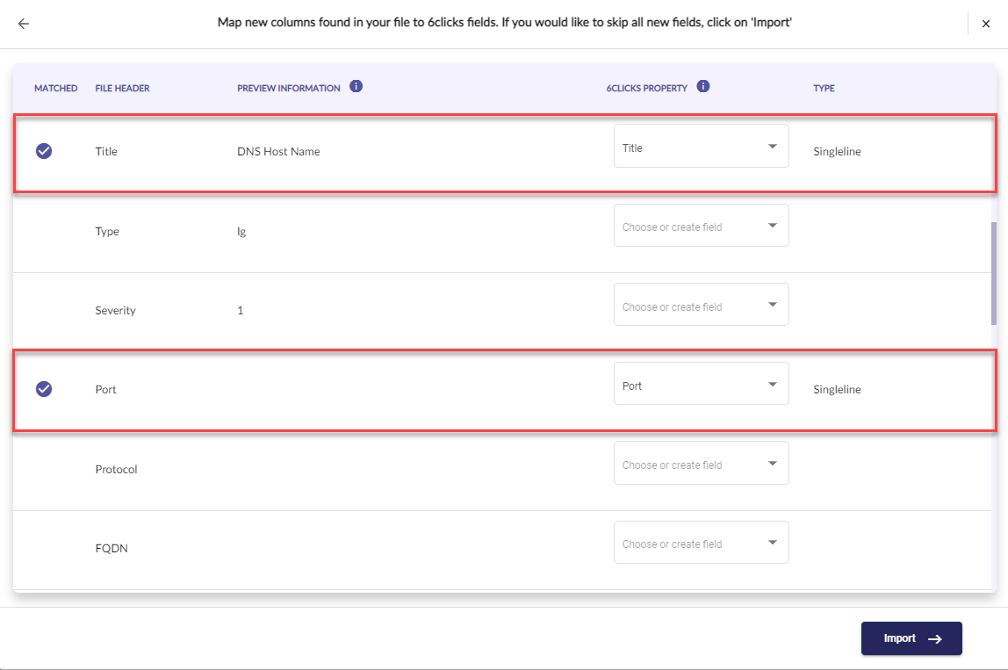1008x670 pixels.
Task: Select the MATCHED column header
Action: 56,88
